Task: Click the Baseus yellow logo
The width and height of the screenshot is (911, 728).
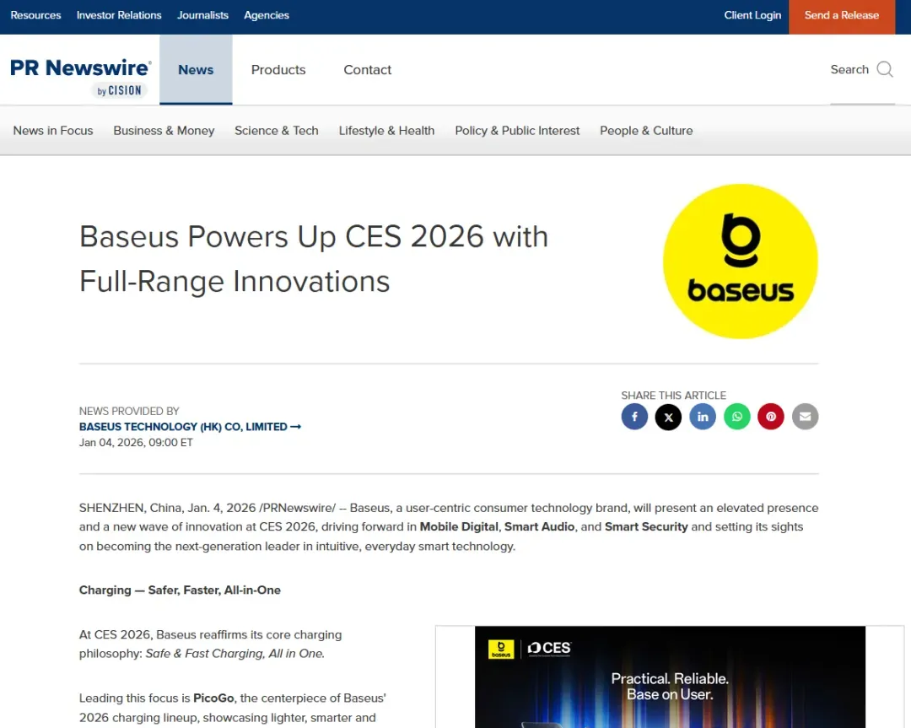Action: point(741,262)
